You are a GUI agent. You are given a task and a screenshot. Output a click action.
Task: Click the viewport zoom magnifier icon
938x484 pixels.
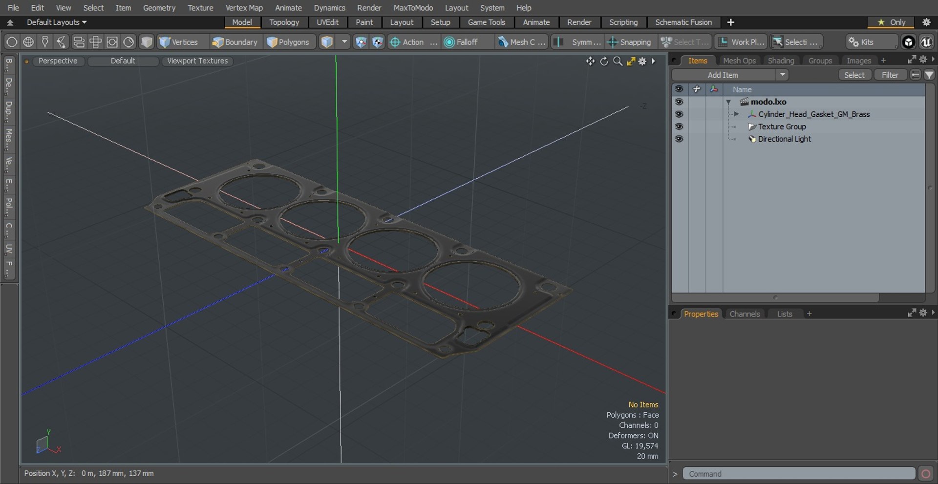click(618, 61)
